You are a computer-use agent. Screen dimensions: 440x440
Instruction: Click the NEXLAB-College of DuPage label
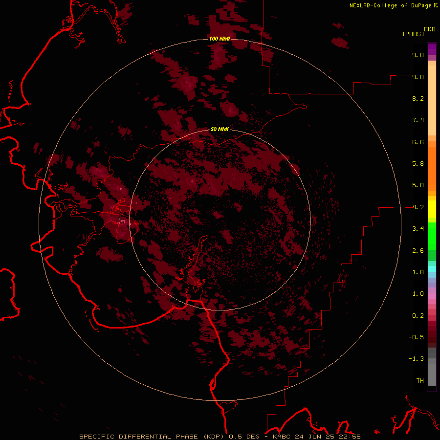(390, 5)
